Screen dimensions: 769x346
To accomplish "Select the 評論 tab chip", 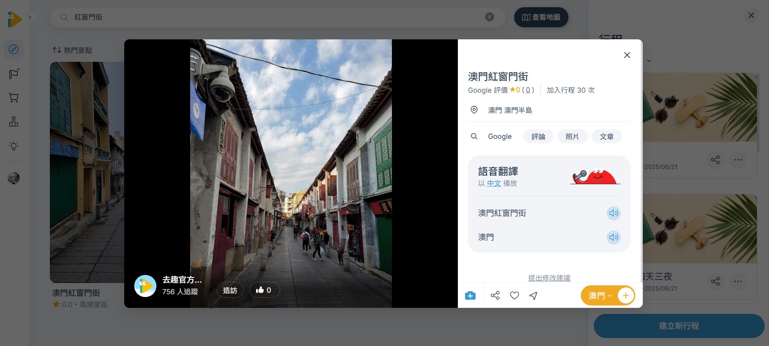I will point(538,136).
